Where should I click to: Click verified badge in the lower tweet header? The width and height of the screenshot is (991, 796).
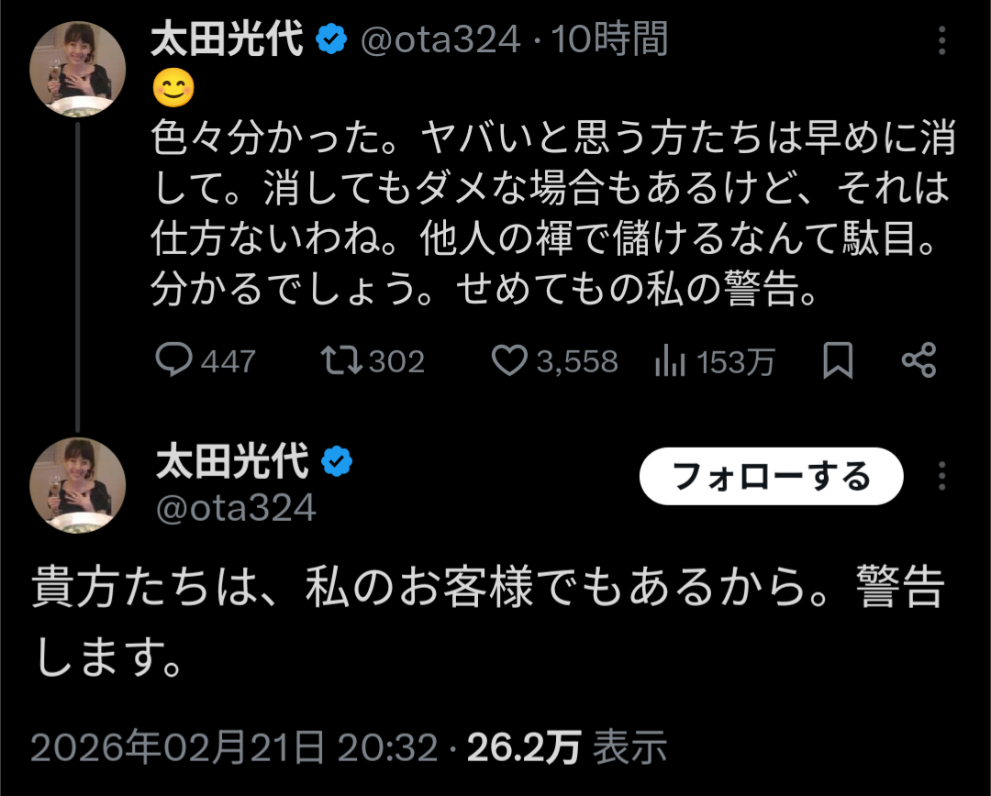click(x=337, y=461)
